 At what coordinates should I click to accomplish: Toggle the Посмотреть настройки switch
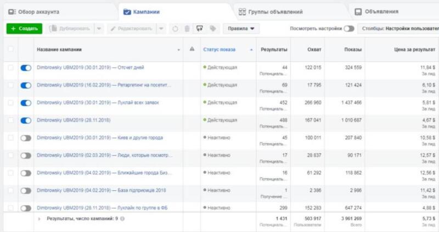(x=348, y=29)
